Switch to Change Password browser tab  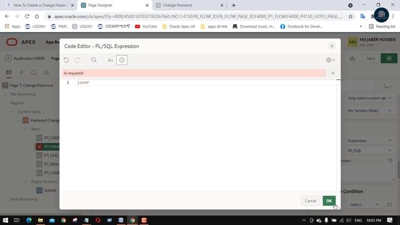tap(189, 5)
